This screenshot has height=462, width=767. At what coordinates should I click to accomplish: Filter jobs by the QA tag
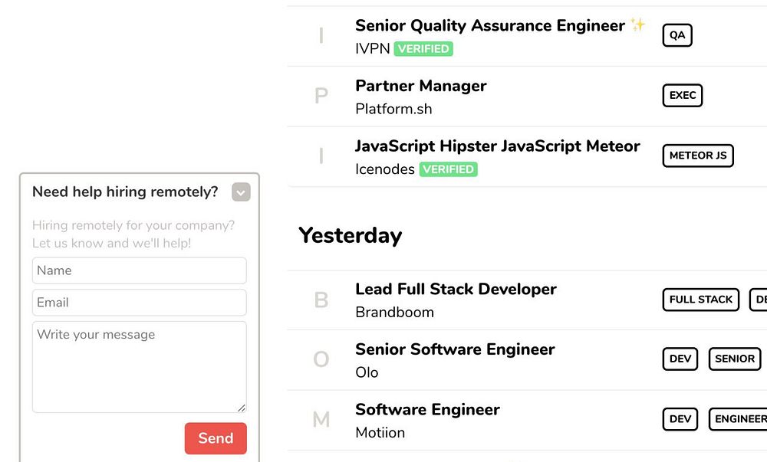(x=677, y=35)
